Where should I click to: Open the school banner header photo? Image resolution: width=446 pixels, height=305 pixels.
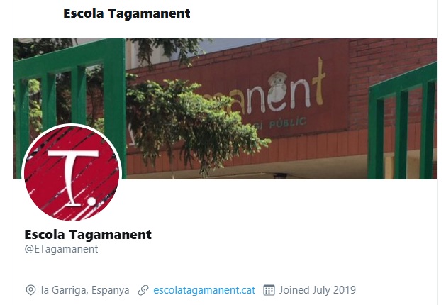pos(225,109)
